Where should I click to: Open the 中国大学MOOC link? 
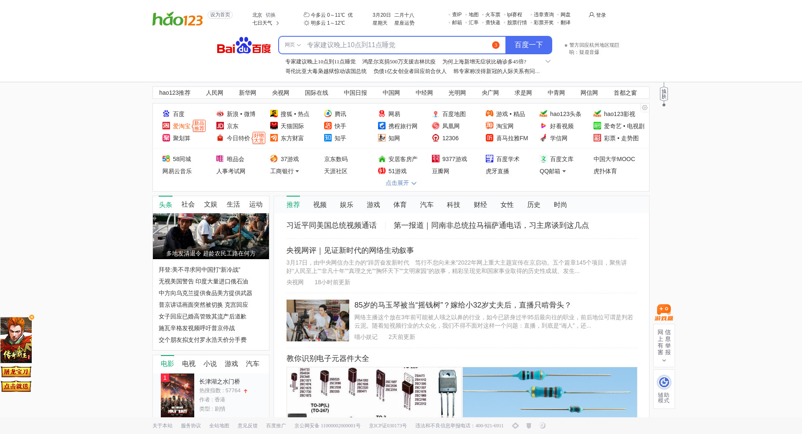[x=614, y=159]
